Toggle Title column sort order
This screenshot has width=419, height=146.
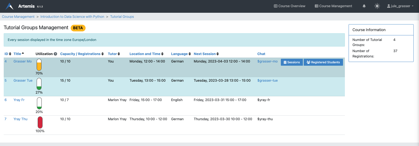19,54
